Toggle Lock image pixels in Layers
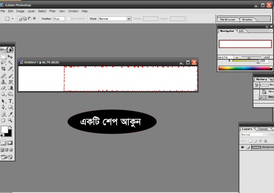274x193 pixels. (255, 141)
